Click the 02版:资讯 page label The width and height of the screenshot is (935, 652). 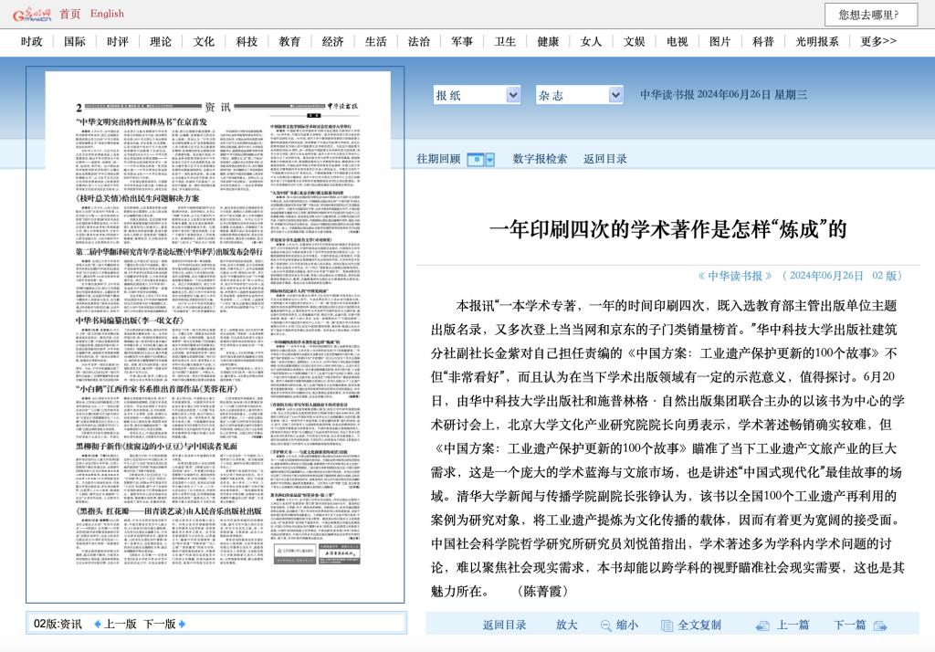coord(58,624)
